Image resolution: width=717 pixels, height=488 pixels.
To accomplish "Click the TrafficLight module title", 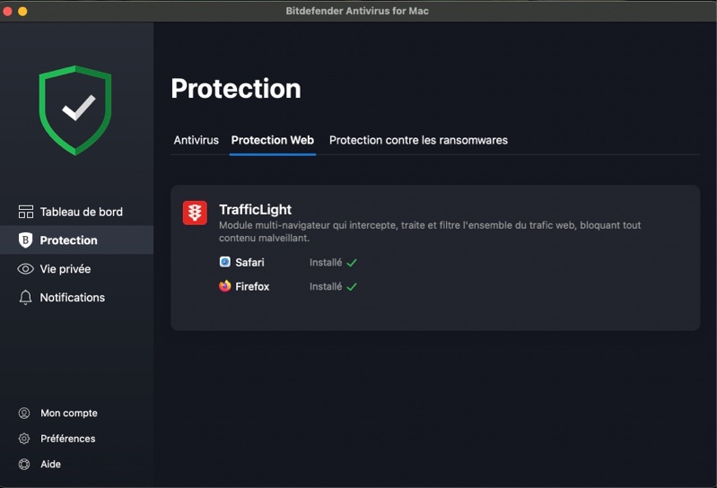I will [255, 209].
